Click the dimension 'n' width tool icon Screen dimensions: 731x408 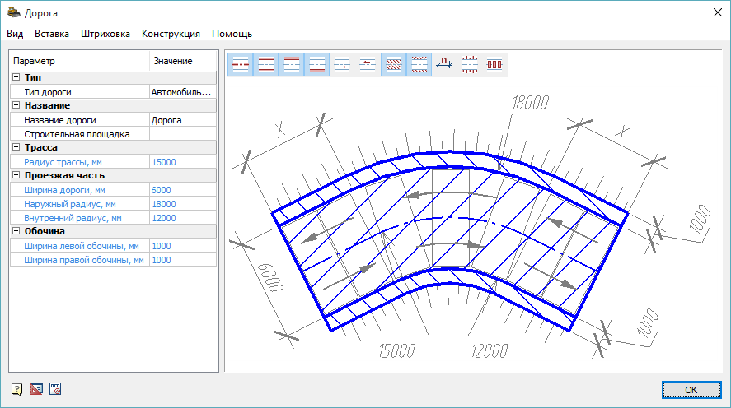(444, 65)
